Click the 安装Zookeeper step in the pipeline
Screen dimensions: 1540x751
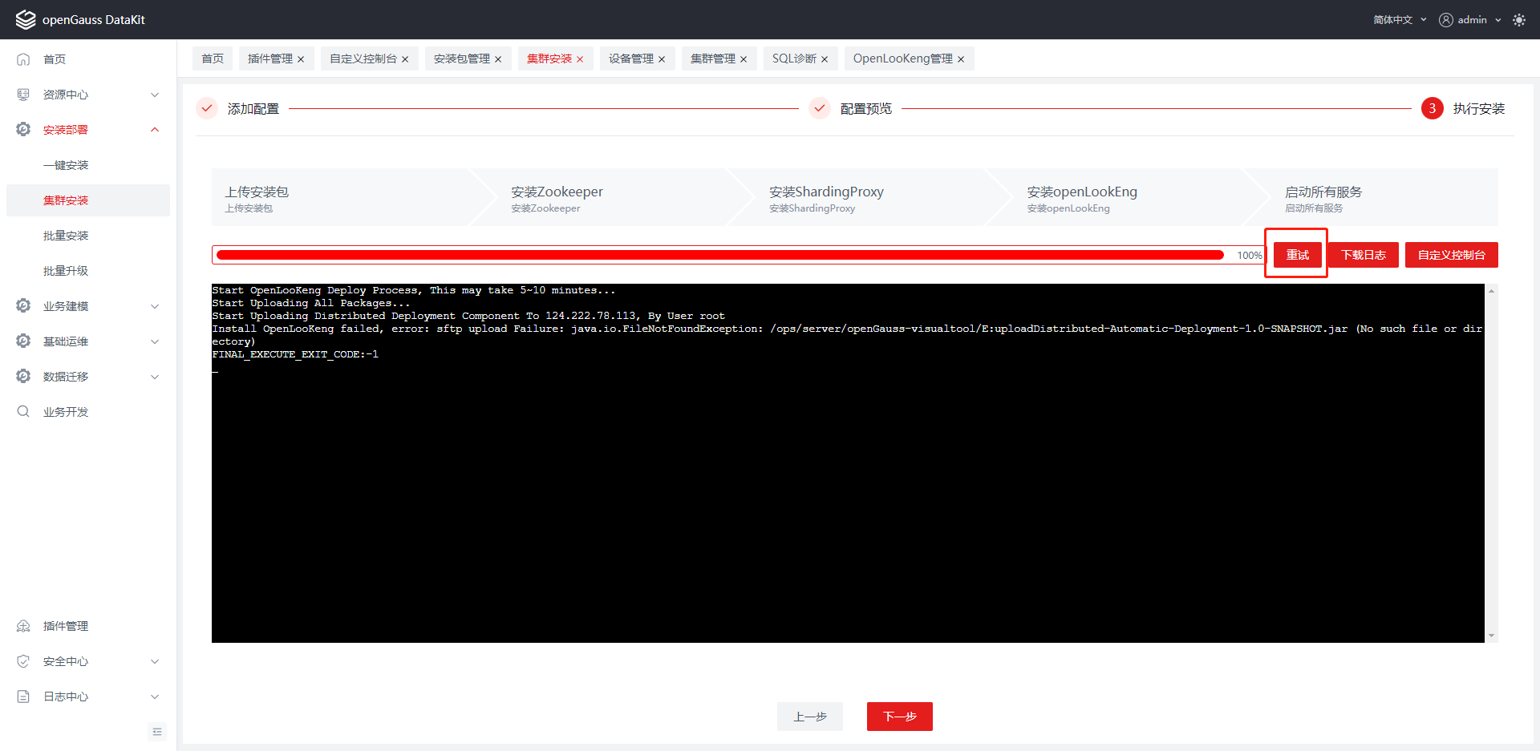pyautogui.click(x=557, y=197)
